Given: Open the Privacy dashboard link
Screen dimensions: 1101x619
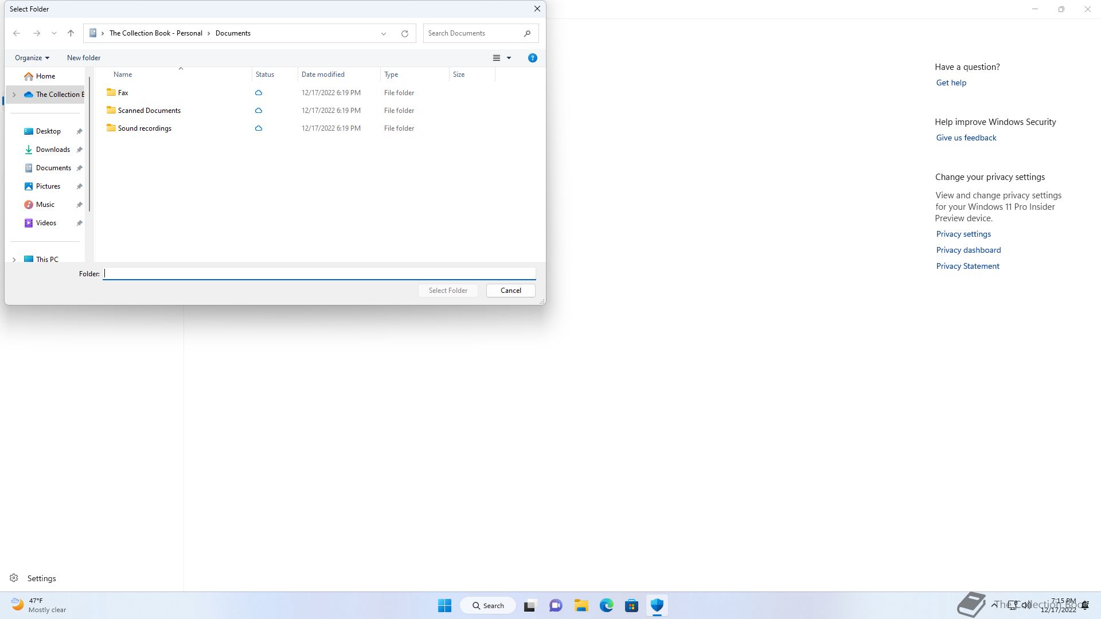Looking at the screenshot, I should (968, 250).
